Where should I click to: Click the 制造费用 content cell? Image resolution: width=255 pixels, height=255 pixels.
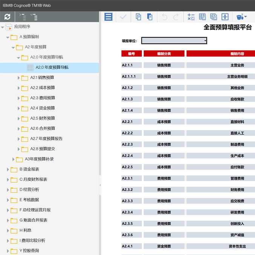pos(221,144)
